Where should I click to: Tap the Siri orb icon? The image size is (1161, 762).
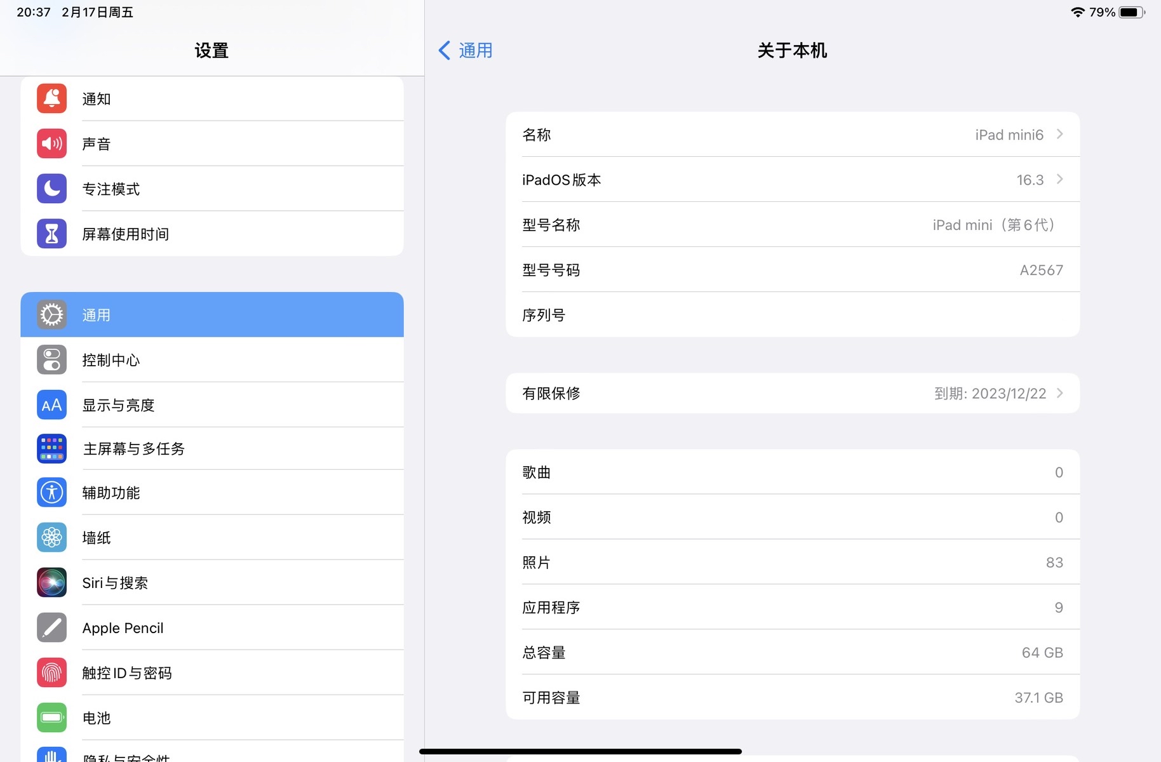51,582
